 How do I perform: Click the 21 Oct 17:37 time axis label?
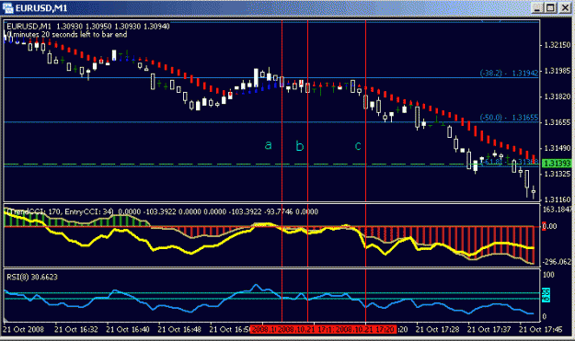489,329
